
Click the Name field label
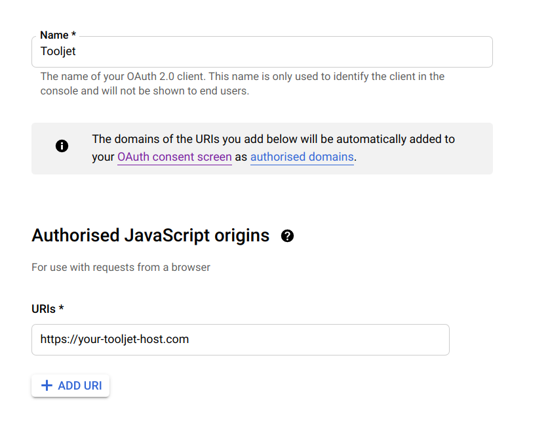click(x=54, y=35)
